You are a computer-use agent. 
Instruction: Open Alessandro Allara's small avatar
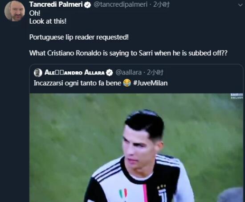pos(38,73)
